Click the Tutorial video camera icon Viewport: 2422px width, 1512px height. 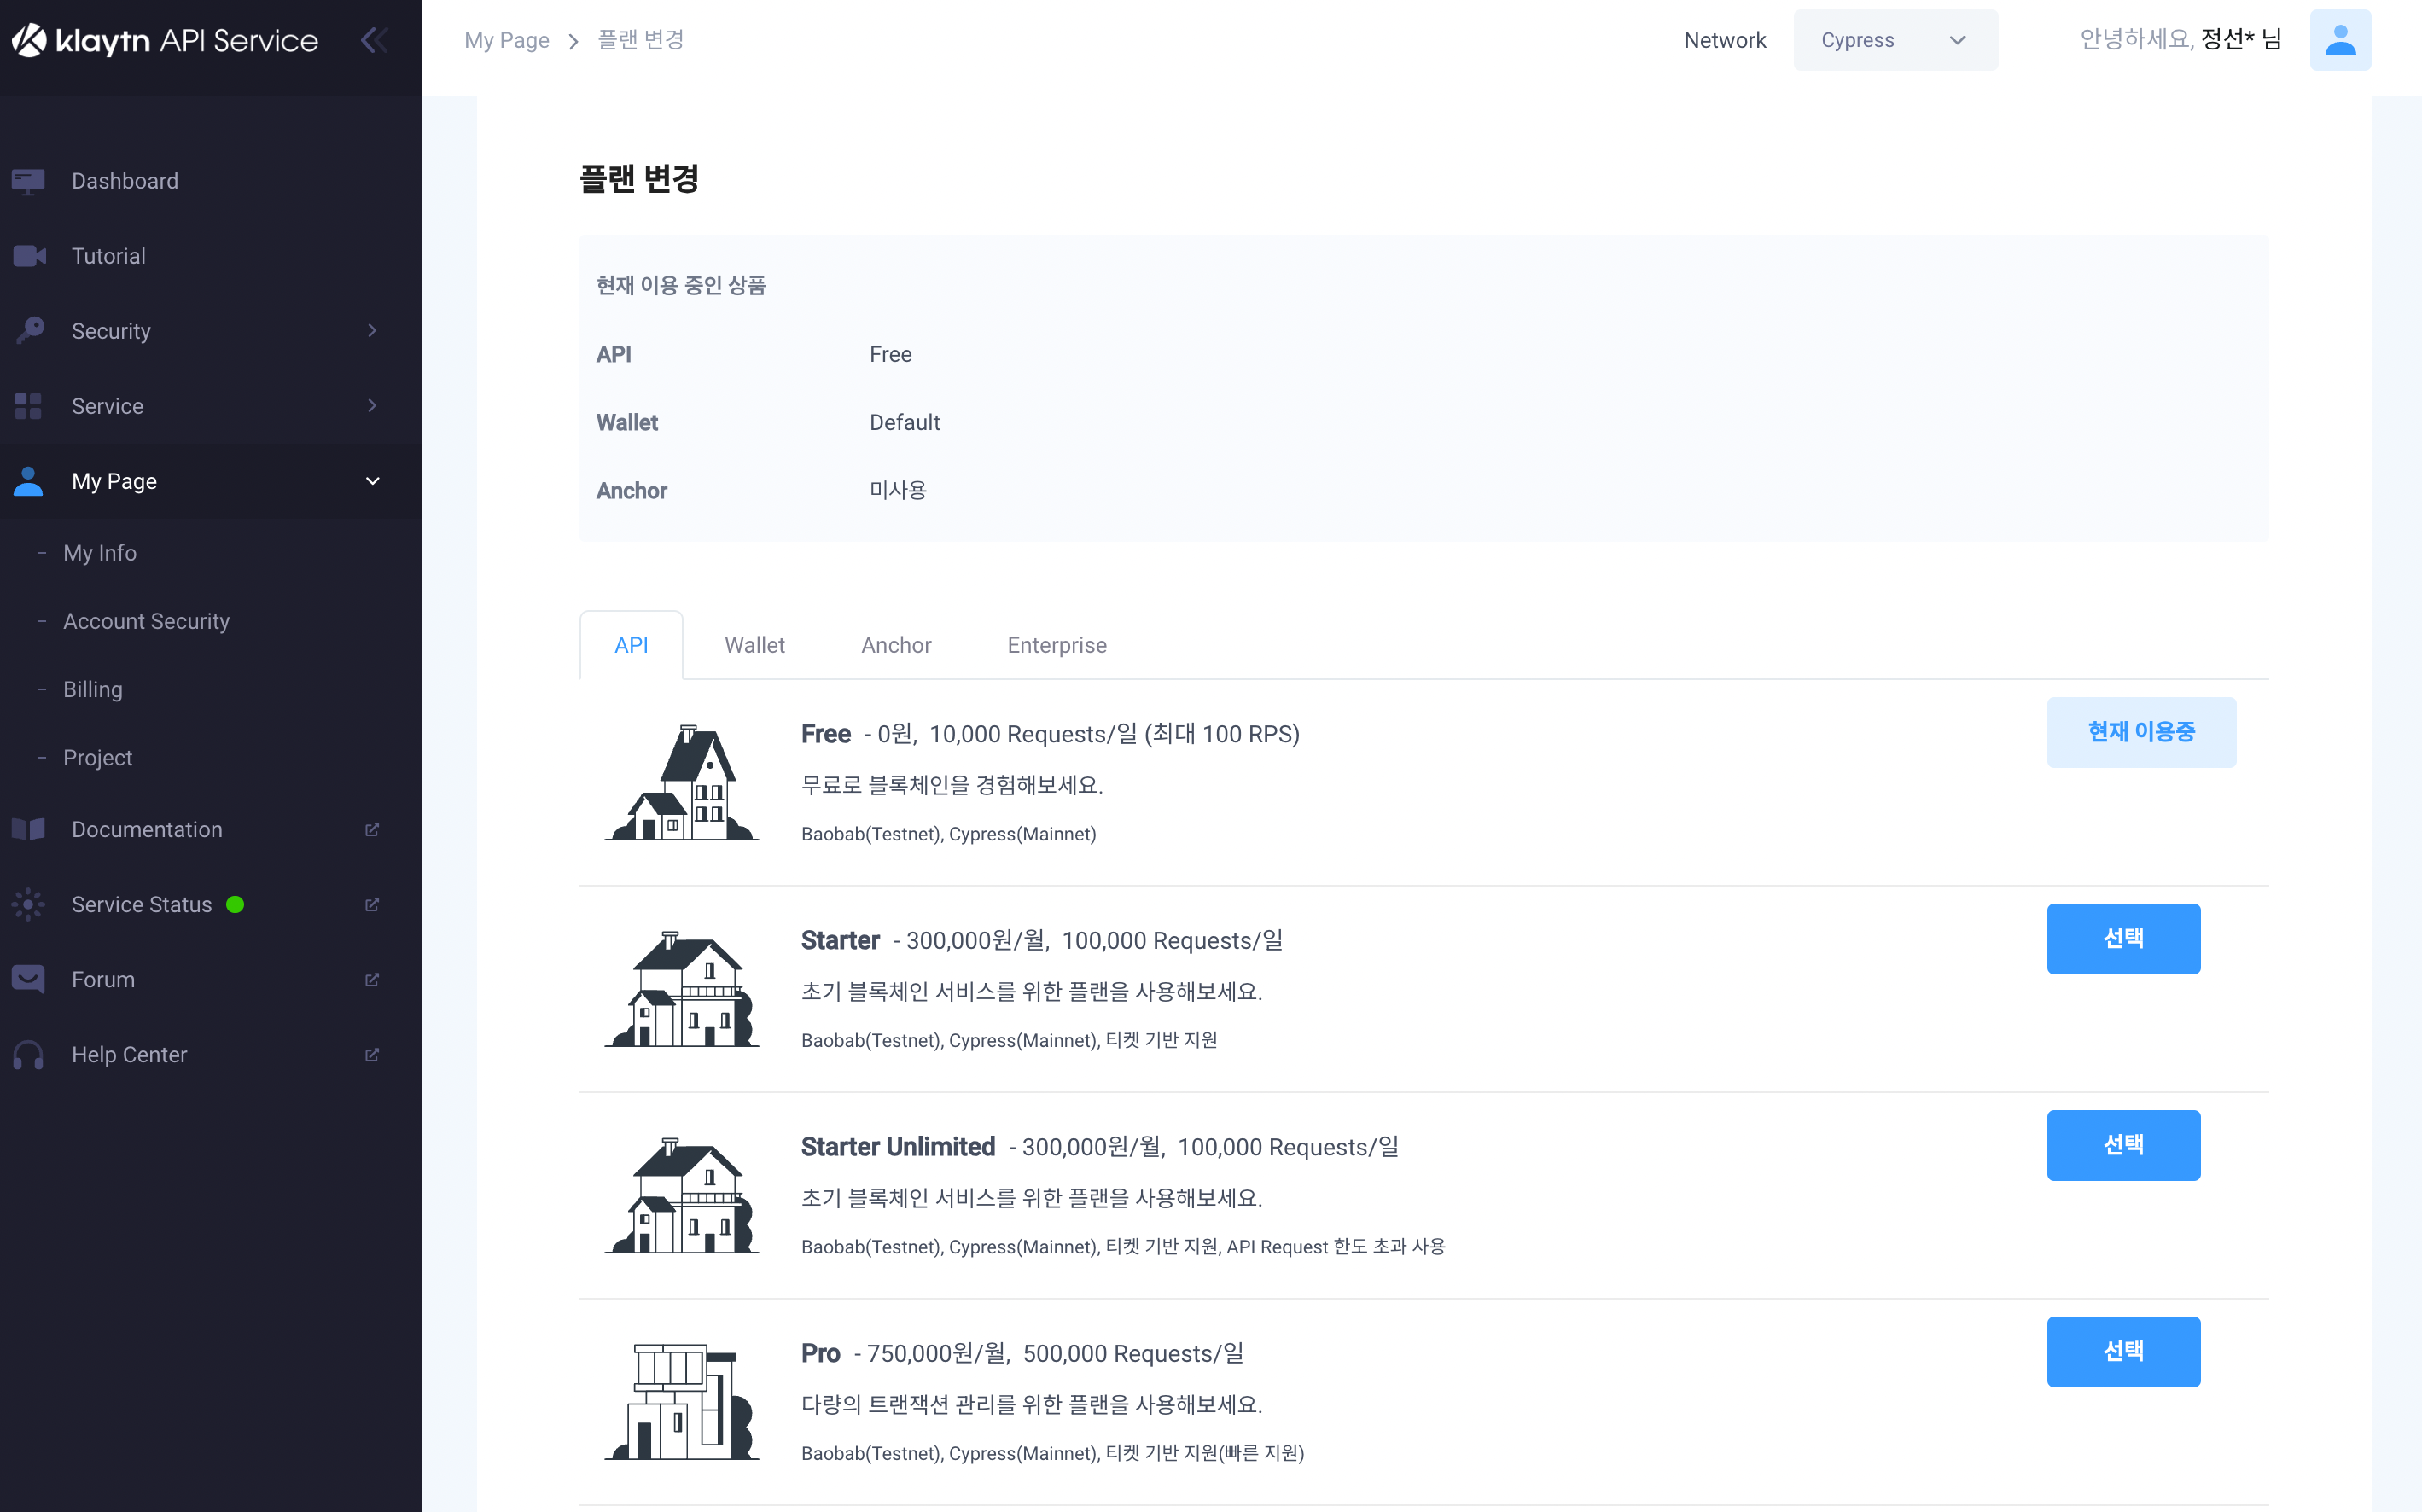[29, 256]
